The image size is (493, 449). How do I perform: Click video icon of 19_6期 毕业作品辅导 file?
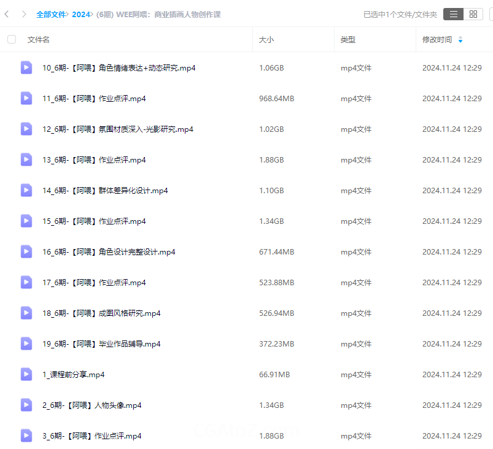26,343
